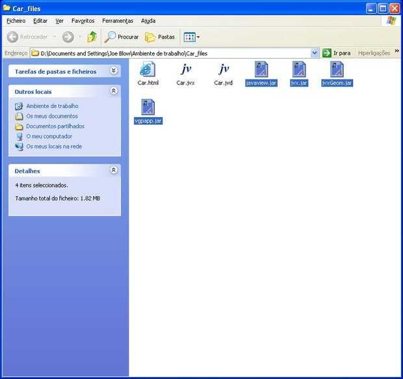This screenshot has height=379, width=403.
Task: Collapse the Detalhes panel
Action: pyautogui.click(x=113, y=170)
